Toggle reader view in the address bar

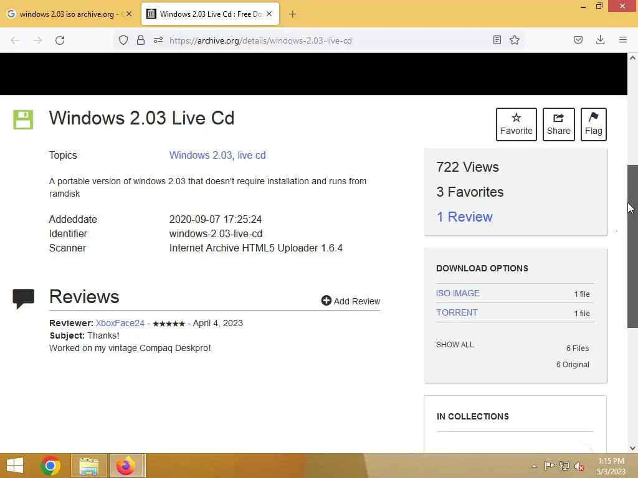497,40
